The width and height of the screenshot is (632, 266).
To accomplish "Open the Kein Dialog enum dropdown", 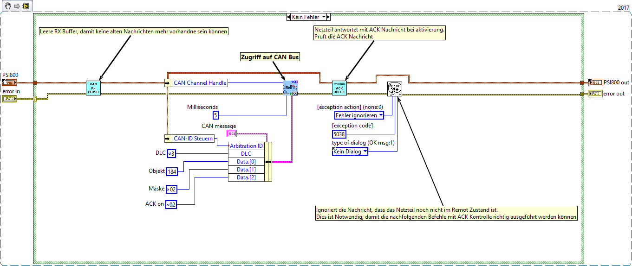I will 350,151.
